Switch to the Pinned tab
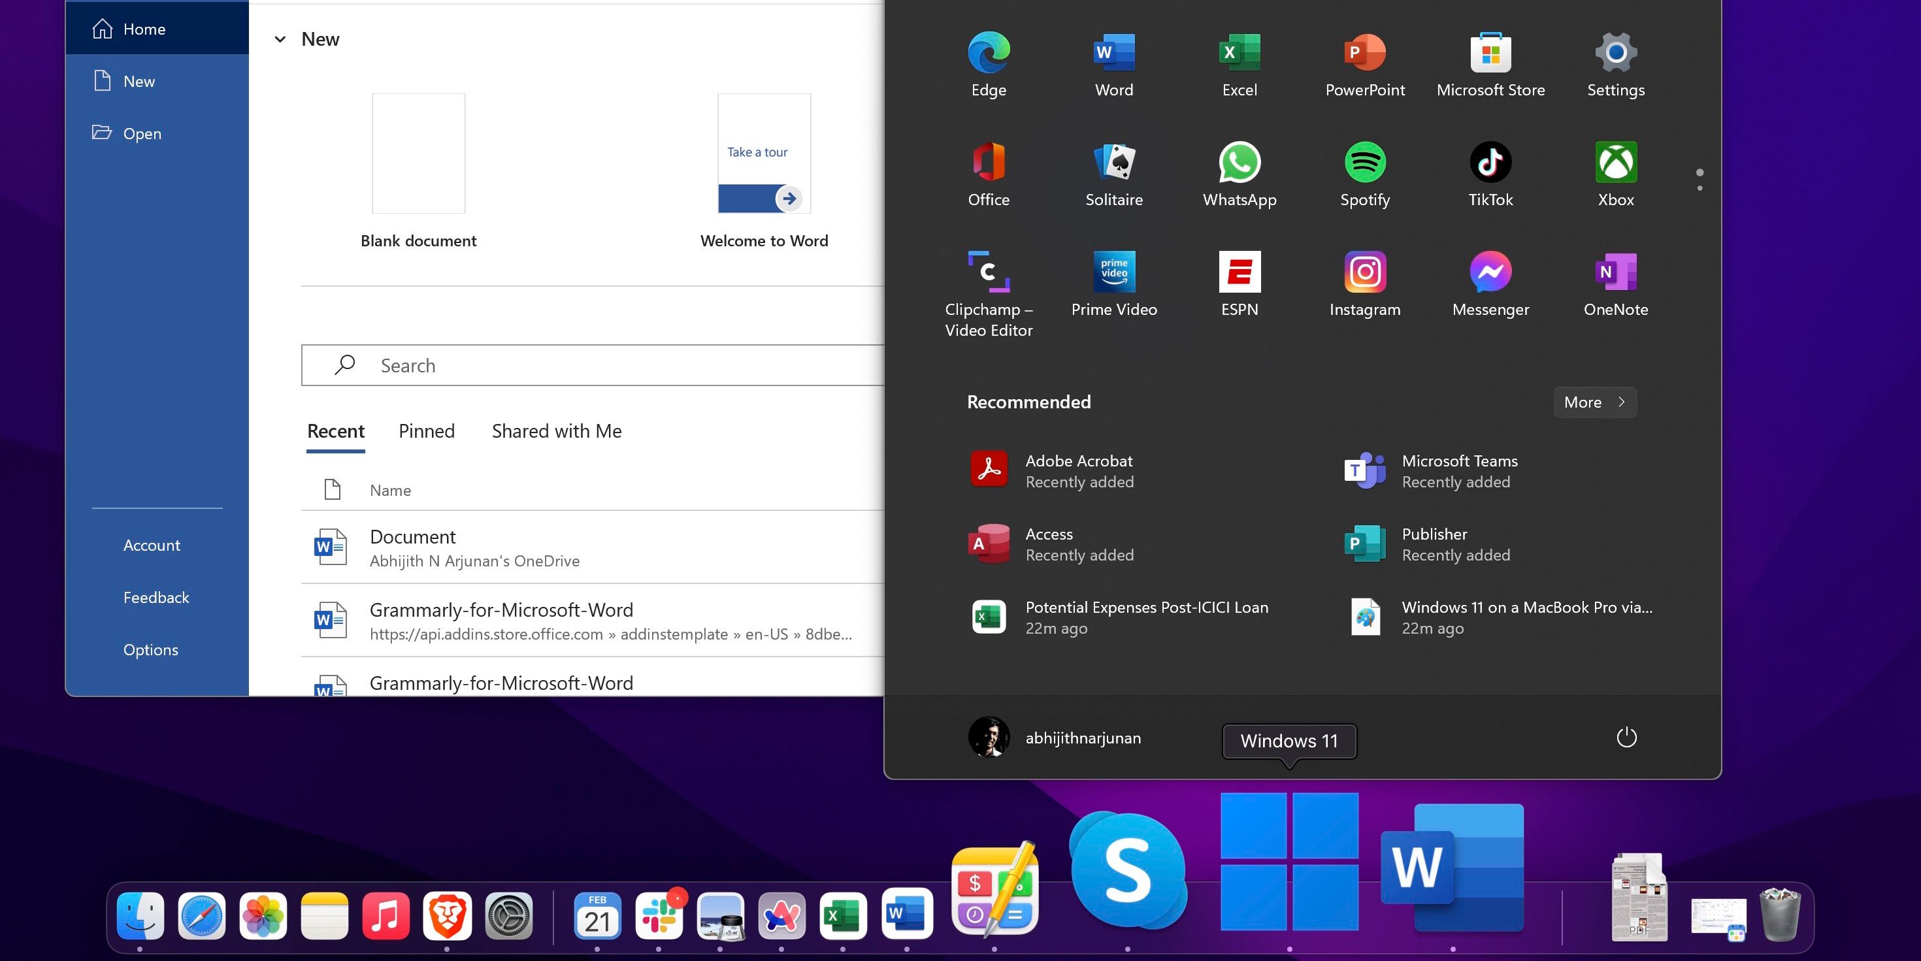 pyautogui.click(x=426, y=431)
